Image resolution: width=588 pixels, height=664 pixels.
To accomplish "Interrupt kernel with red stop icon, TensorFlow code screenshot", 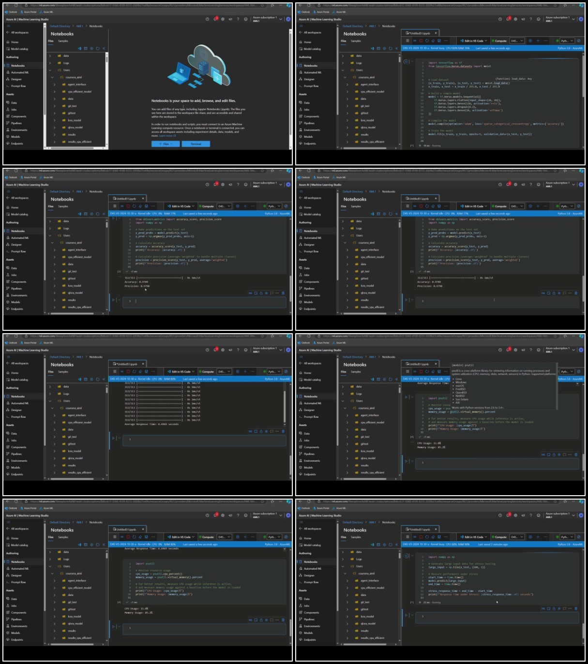I will pyautogui.click(x=421, y=41).
